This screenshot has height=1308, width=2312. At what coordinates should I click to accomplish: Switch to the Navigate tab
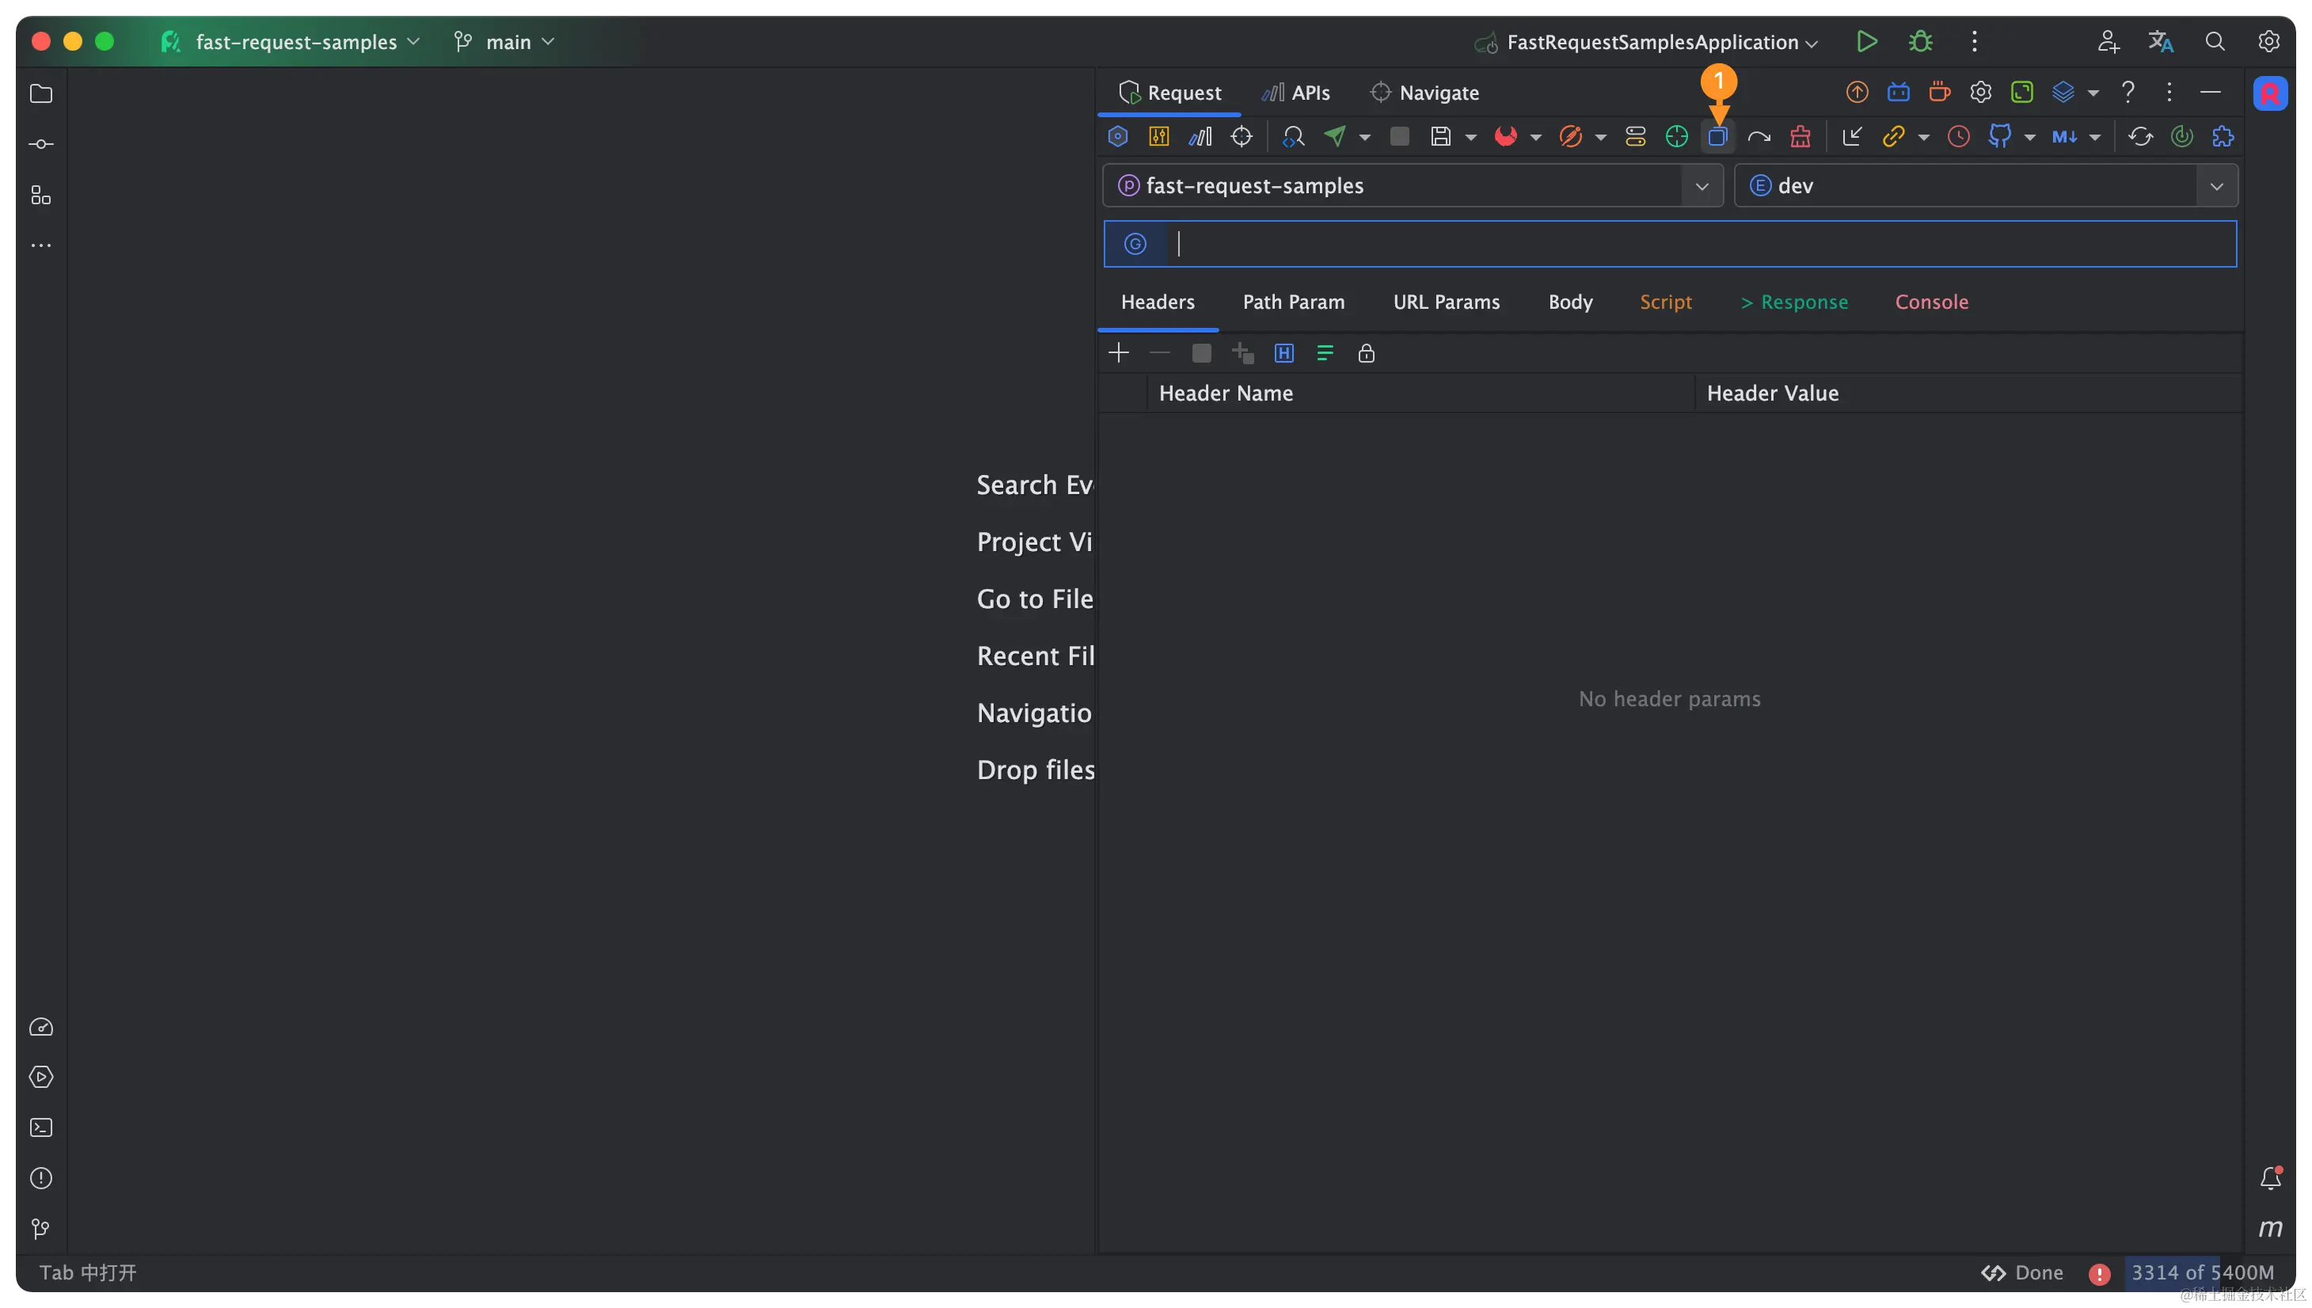coord(1424,93)
